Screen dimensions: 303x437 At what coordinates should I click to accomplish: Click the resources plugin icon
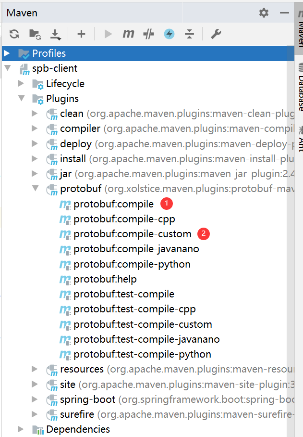coord(52,370)
